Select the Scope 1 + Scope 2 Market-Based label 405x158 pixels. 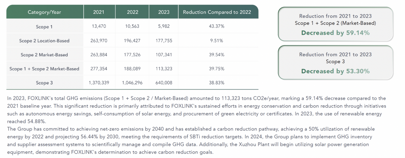[44, 69]
